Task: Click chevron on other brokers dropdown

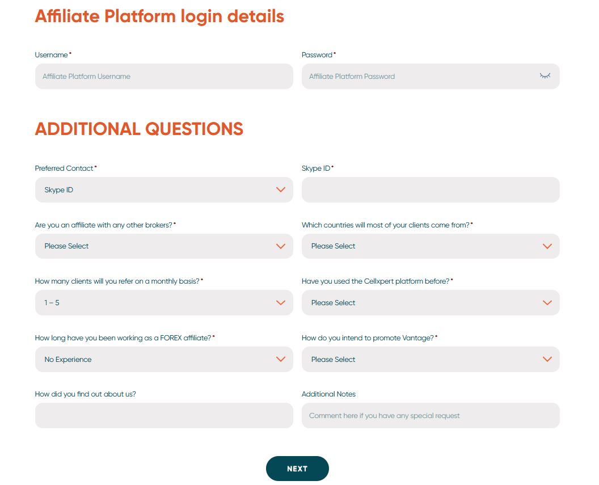Action: click(x=281, y=246)
